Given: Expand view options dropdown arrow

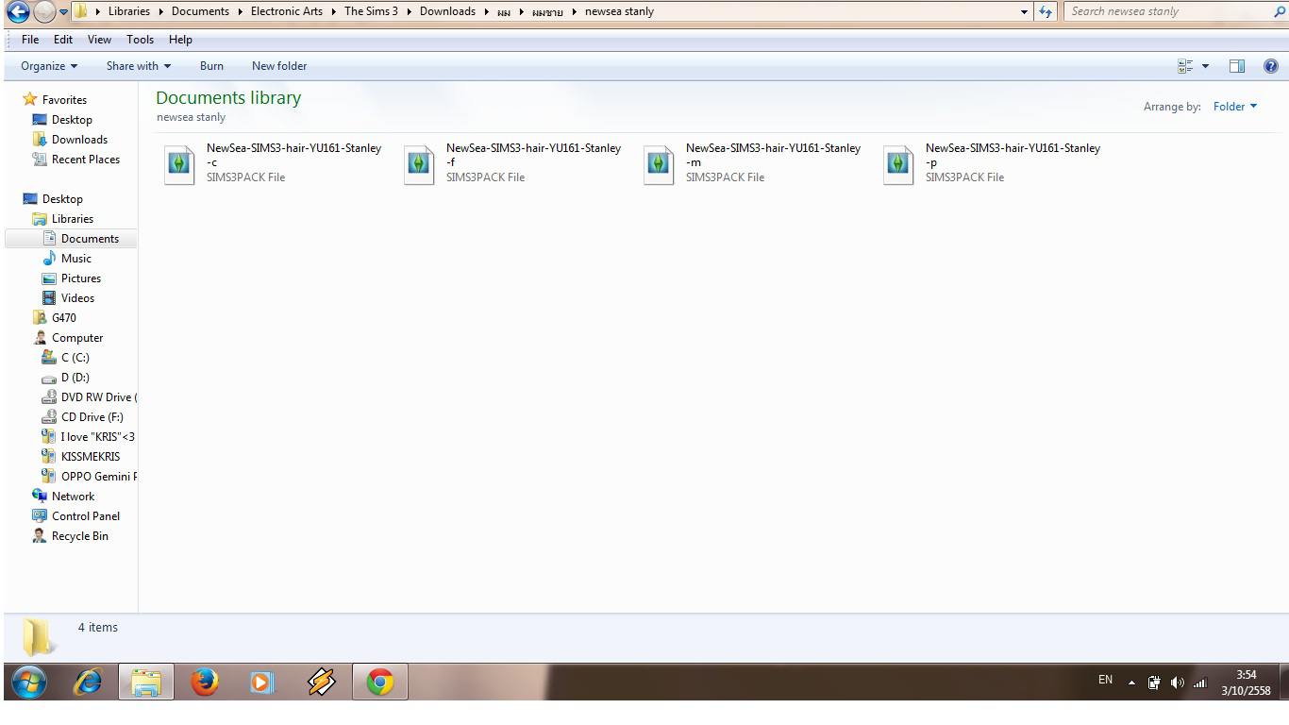Looking at the screenshot, I should point(1205,66).
